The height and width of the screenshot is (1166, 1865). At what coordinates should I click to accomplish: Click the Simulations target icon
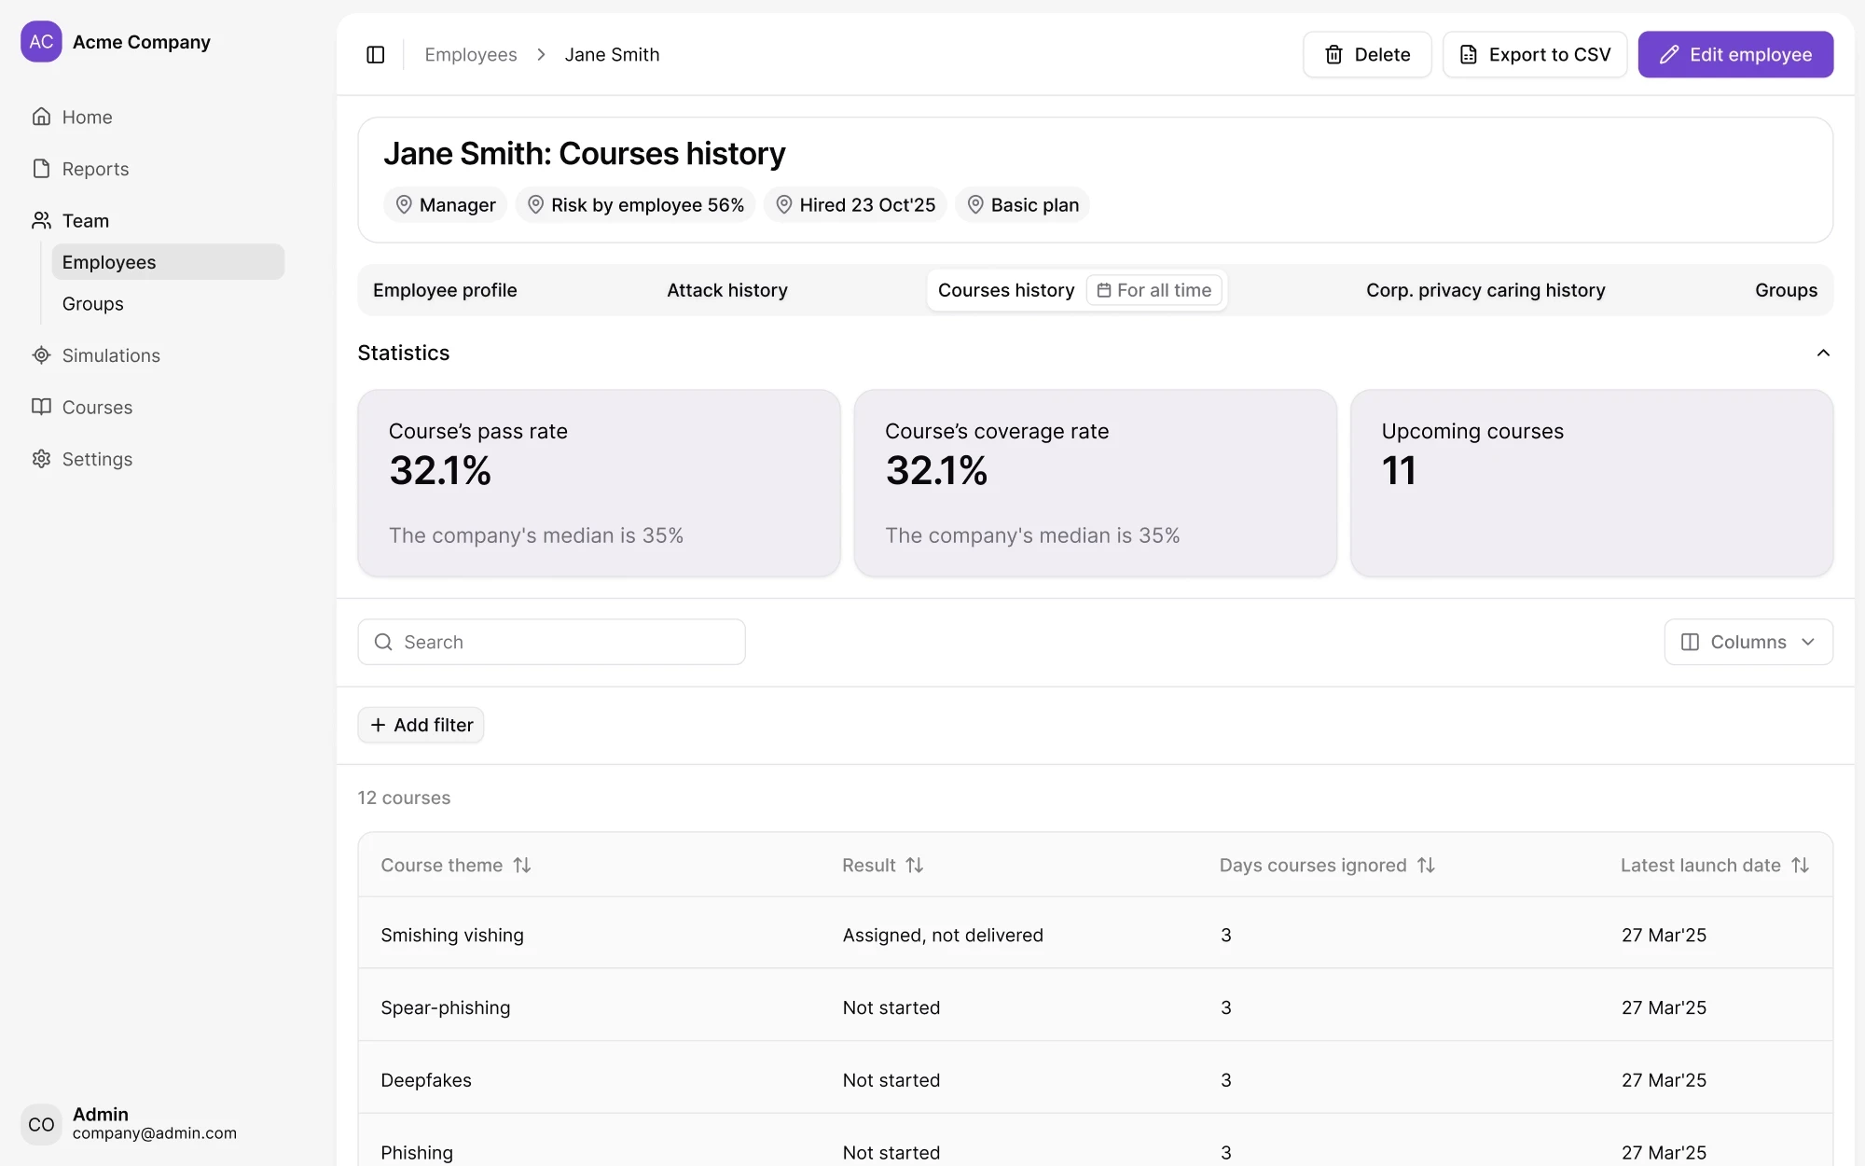pos(41,355)
